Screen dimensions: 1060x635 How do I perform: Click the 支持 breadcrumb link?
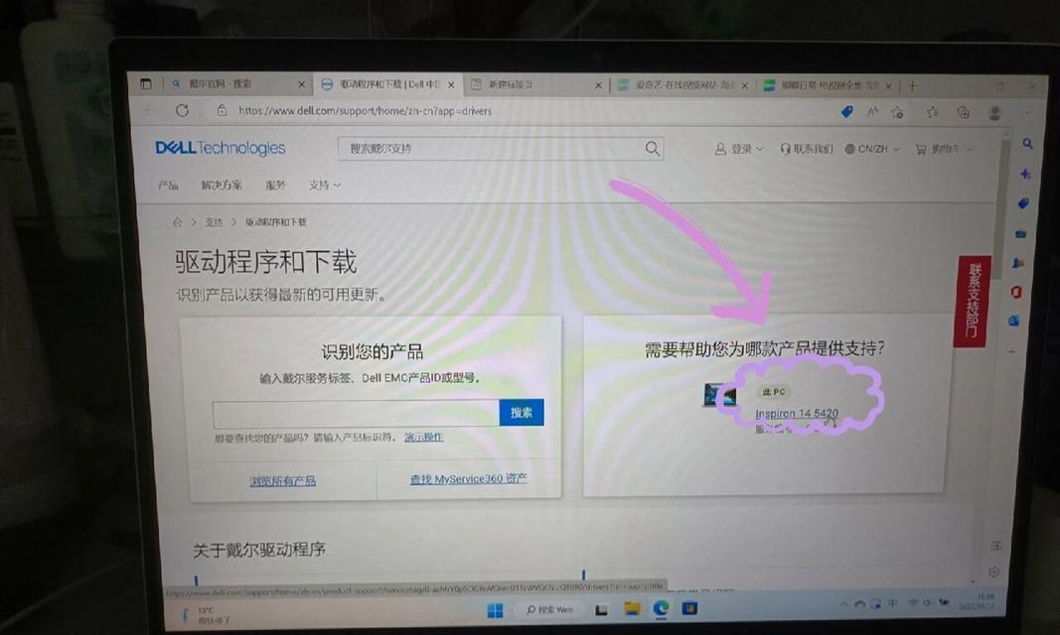point(214,221)
